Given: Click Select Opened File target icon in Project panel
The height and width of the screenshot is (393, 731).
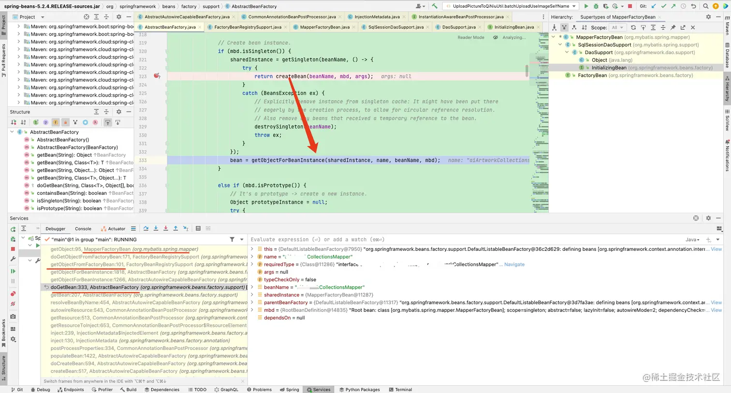Looking at the screenshot, I should coord(87,17).
